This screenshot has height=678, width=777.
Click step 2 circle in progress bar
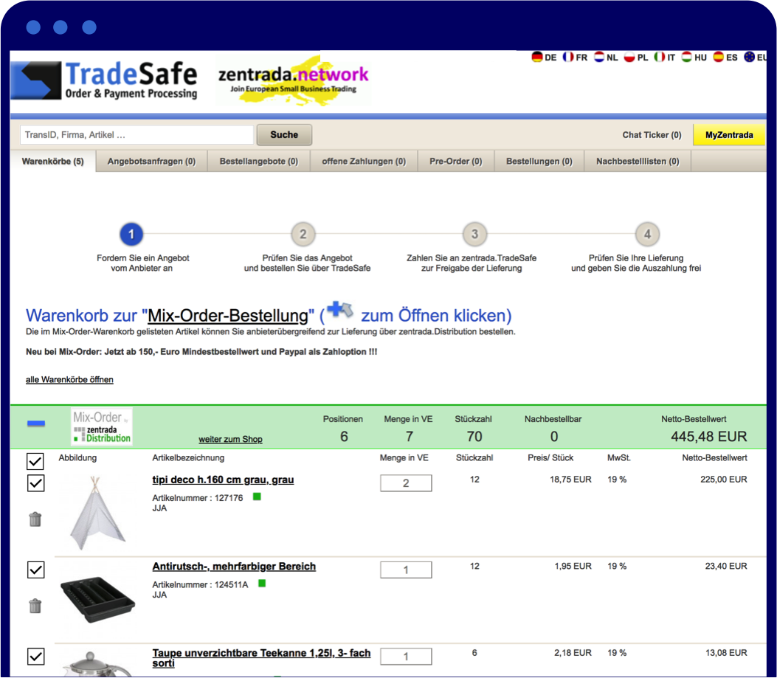point(303,234)
